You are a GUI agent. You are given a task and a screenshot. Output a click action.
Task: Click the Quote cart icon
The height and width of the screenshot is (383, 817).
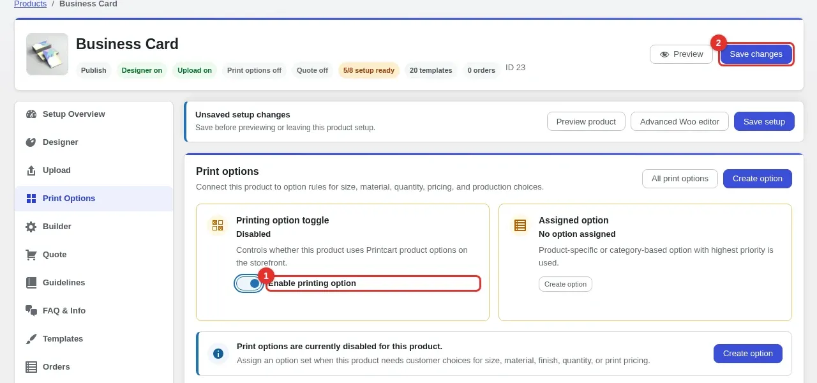31,255
